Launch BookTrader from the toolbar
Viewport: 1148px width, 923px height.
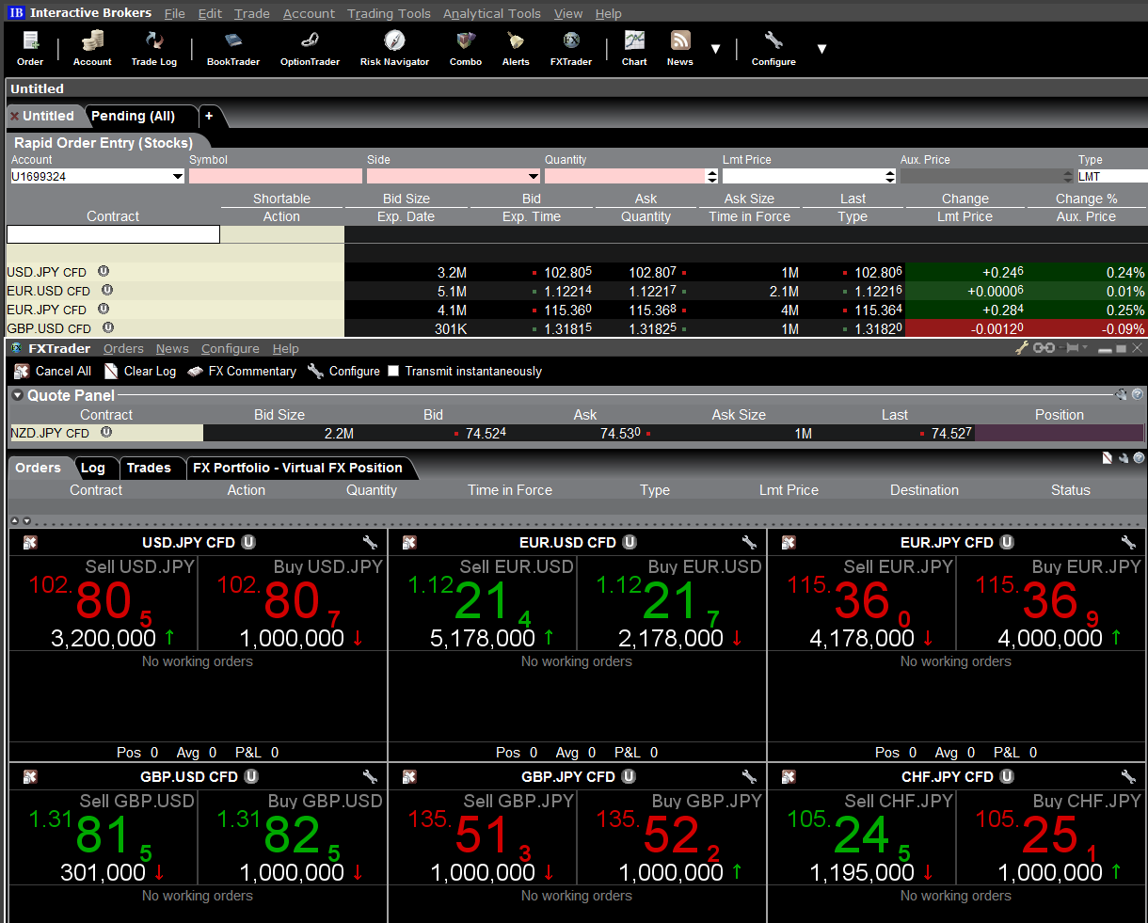tap(233, 48)
